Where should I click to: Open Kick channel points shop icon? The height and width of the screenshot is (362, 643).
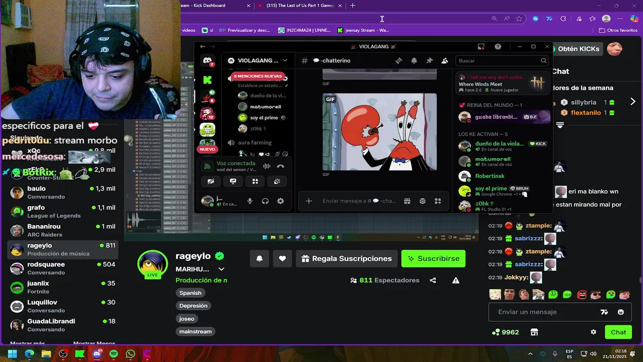coord(534,332)
